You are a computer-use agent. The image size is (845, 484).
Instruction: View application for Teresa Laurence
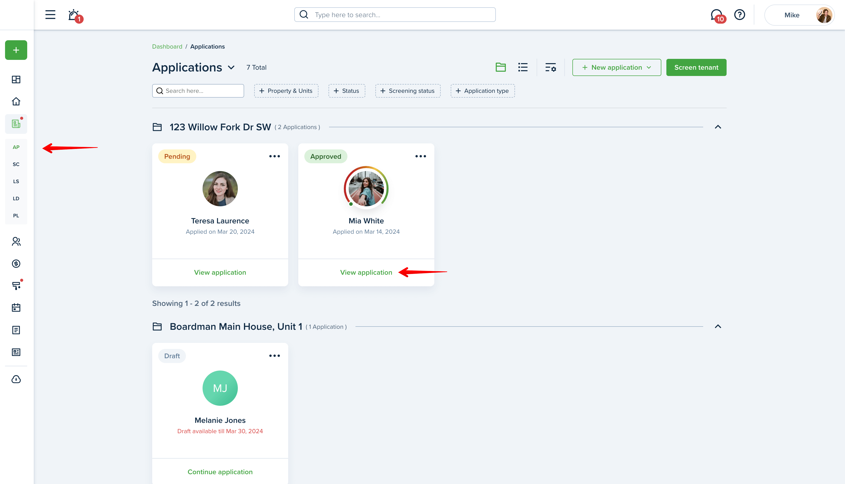click(220, 272)
